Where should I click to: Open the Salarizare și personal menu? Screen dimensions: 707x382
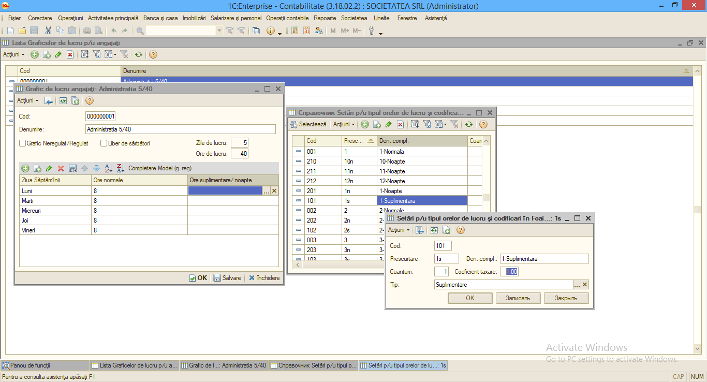click(x=236, y=18)
